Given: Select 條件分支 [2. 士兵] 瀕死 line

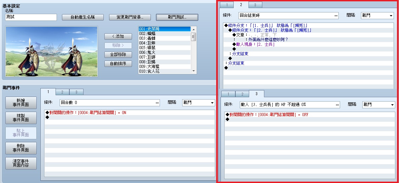Looking at the screenshot, I should [308, 30].
